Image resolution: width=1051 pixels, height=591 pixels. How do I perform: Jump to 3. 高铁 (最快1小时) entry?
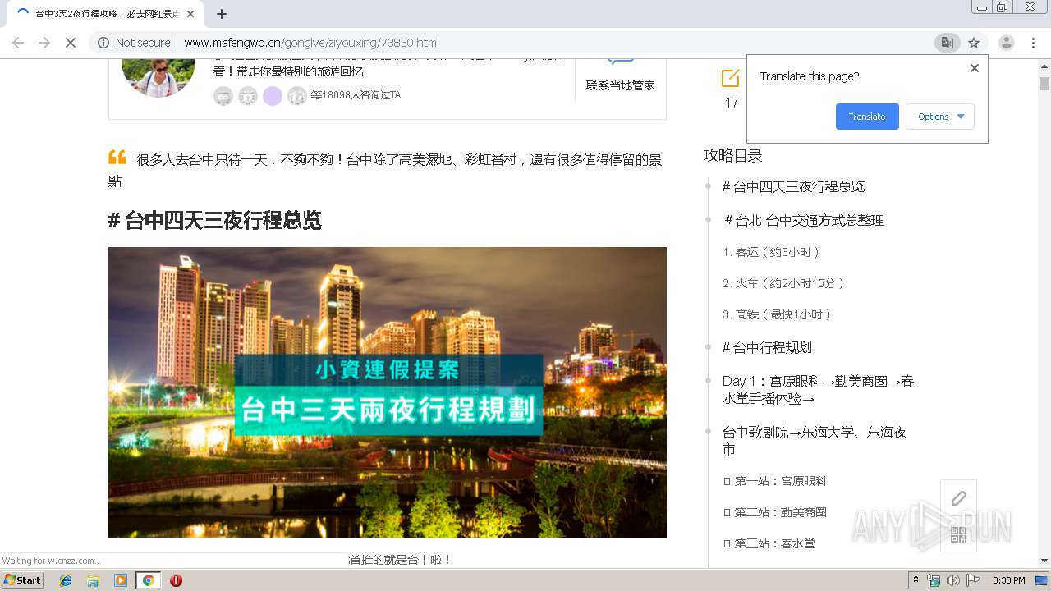click(x=777, y=314)
